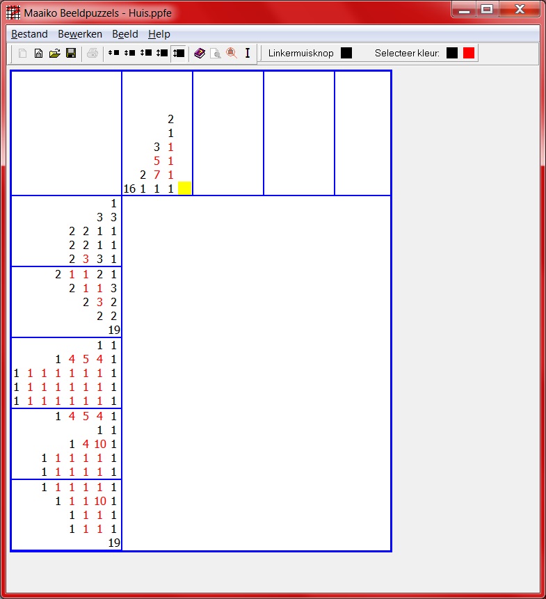Toggle the largest cell size icon
Image resolution: width=546 pixels, height=599 pixels.
[x=178, y=53]
